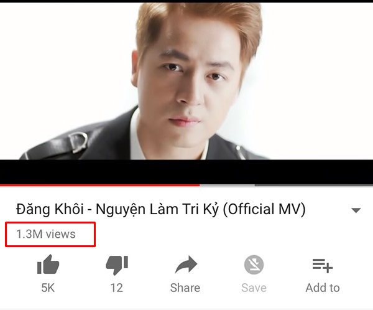
Task: Click the 1.3M views text
Action: click(46, 234)
